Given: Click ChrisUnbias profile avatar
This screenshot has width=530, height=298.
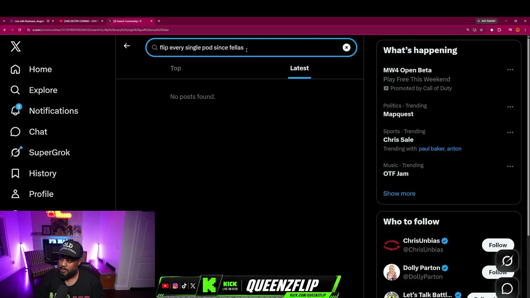Looking at the screenshot, I should coord(391,245).
